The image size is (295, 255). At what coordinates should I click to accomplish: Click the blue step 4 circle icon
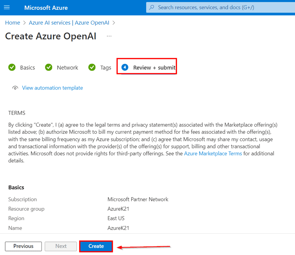point(125,67)
